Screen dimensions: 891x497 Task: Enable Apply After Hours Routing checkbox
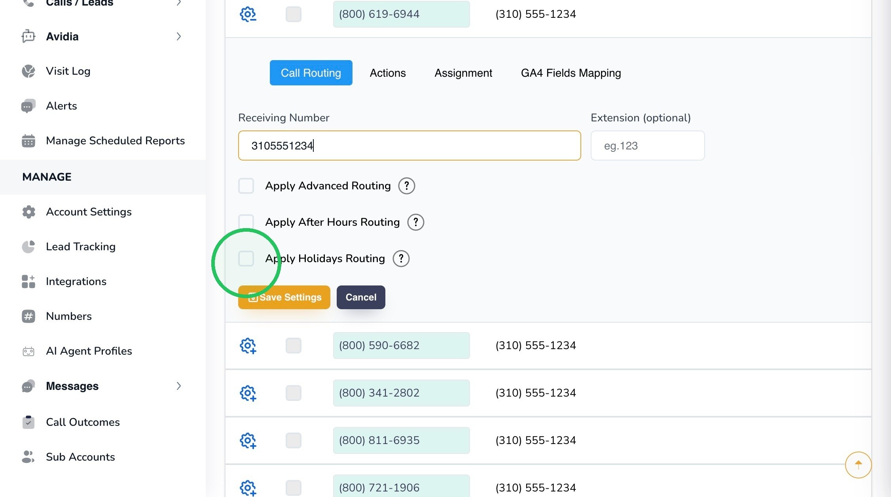(246, 222)
